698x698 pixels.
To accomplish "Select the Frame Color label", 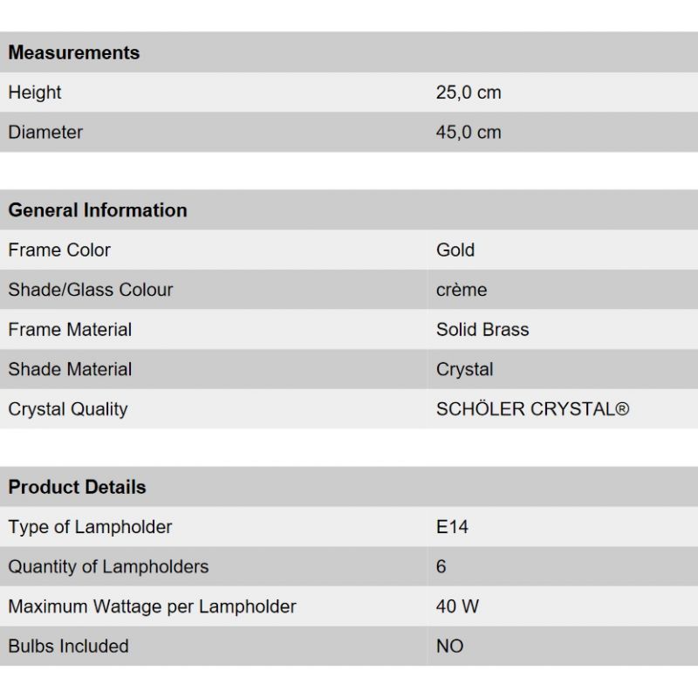I will (59, 250).
